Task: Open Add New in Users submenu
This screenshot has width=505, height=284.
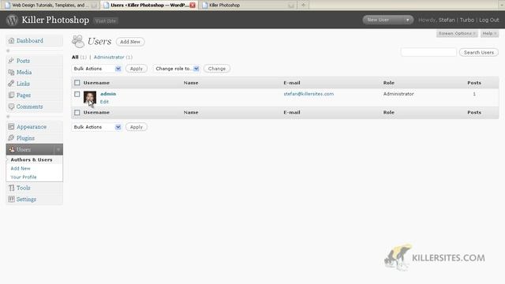Action: point(21,168)
